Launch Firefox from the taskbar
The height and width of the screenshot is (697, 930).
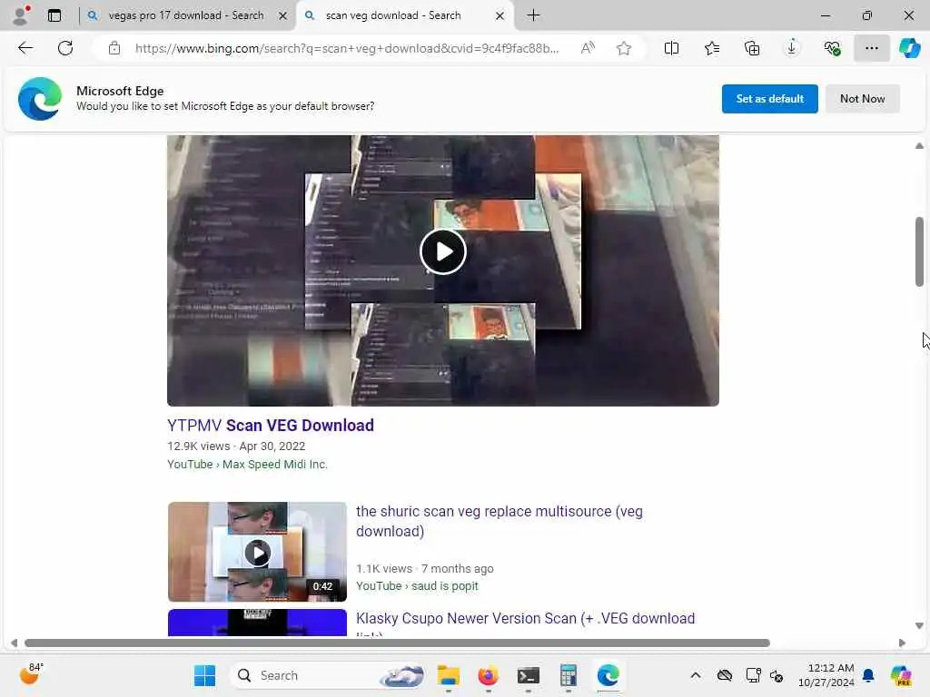tap(488, 675)
